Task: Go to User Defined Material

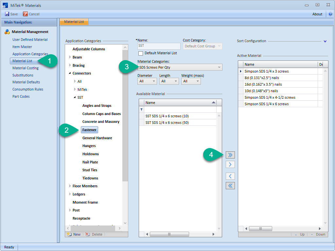Action: point(30,40)
